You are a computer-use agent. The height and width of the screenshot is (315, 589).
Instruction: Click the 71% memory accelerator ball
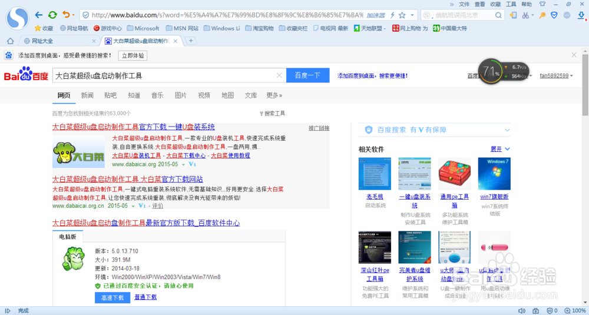(x=491, y=72)
